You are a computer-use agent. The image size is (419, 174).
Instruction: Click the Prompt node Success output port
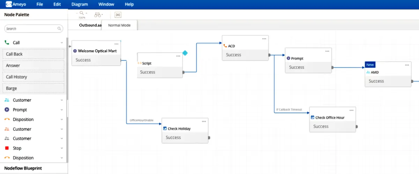(332, 67)
